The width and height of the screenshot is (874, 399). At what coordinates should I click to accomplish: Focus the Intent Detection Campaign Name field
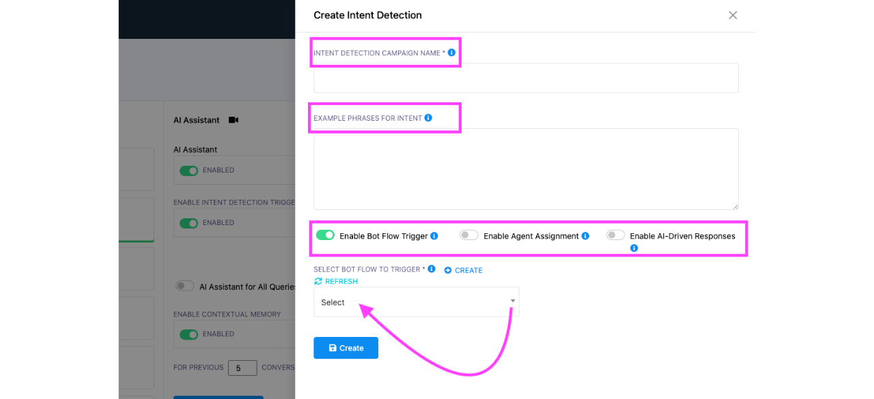(x=526, y=78)
